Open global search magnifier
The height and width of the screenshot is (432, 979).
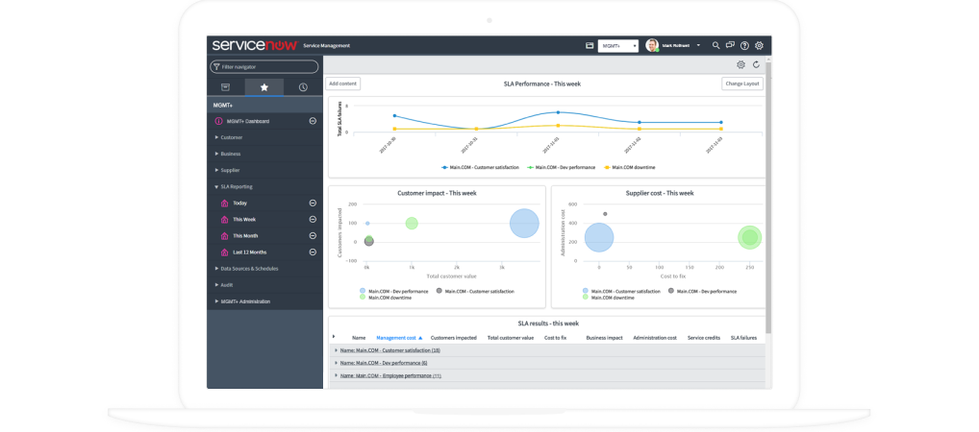tap(716, 45)
